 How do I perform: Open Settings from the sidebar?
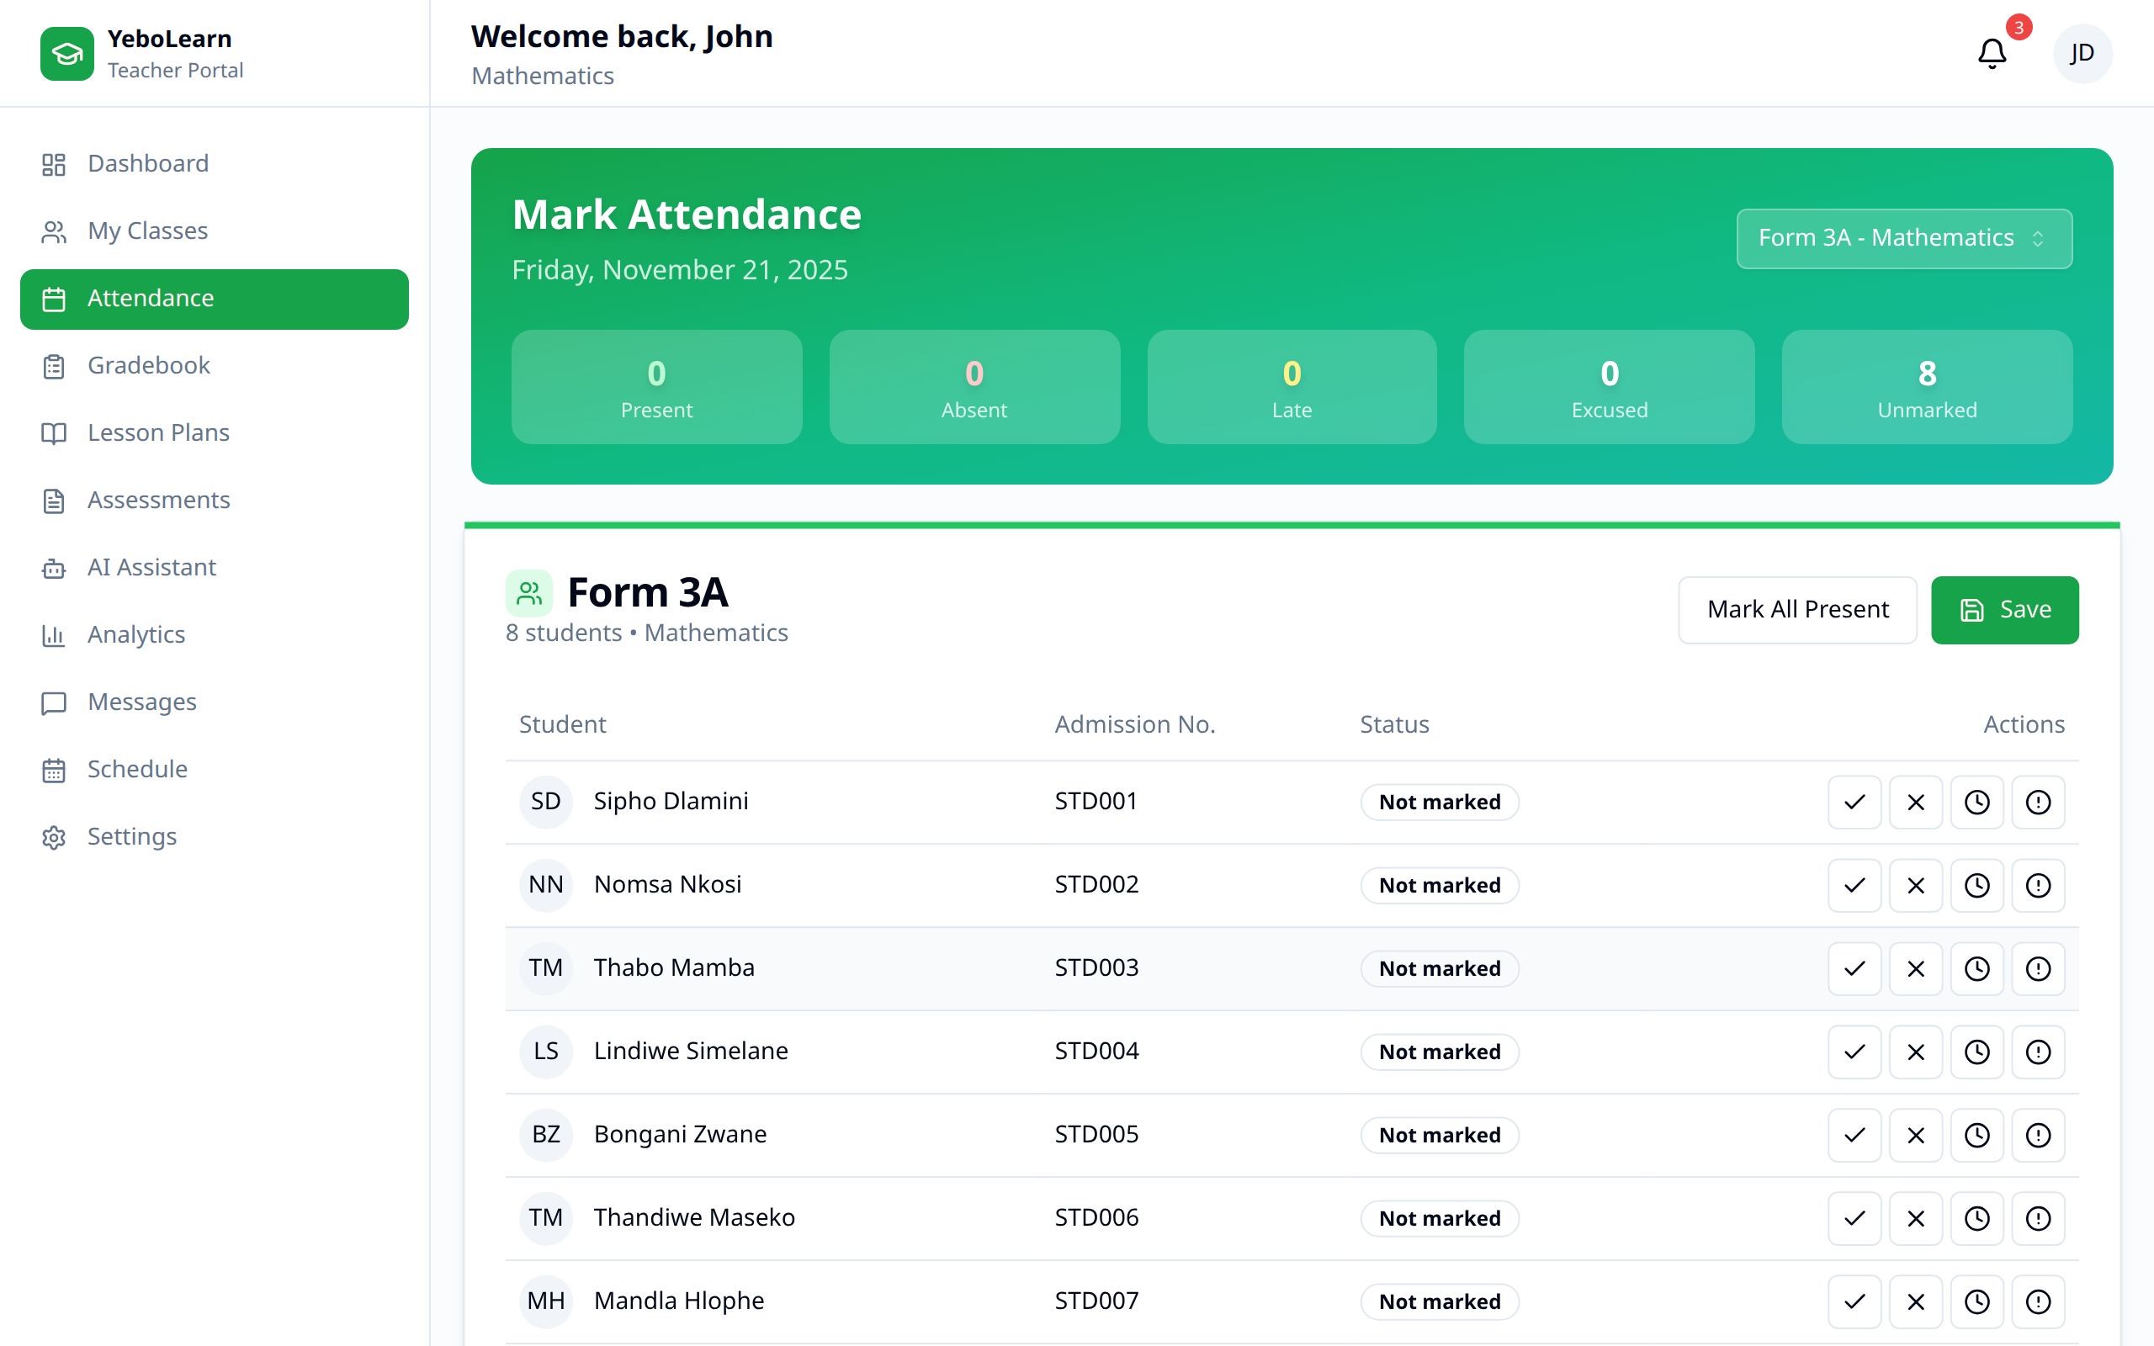[214, 837]
